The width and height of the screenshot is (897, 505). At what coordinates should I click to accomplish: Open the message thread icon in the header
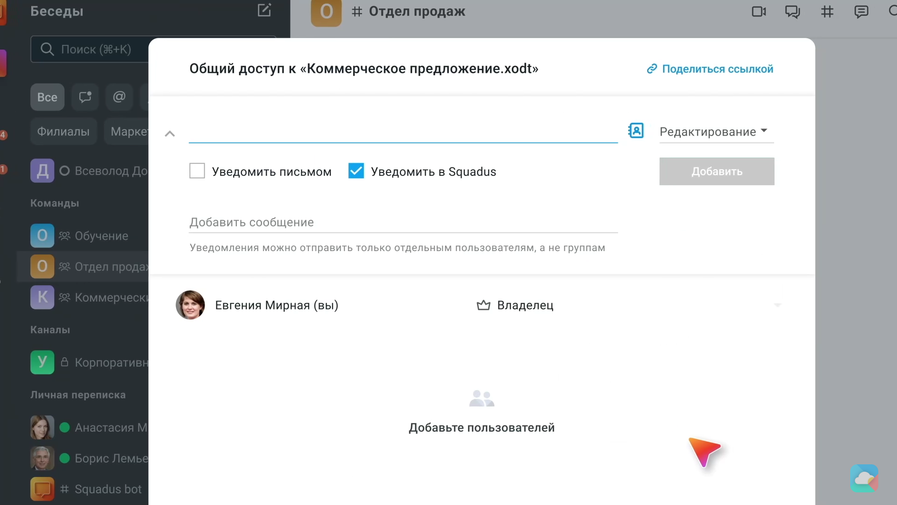coord(861,11)
